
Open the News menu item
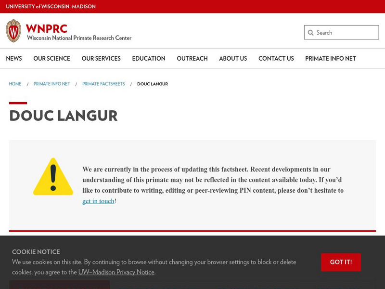pos(14,58)
